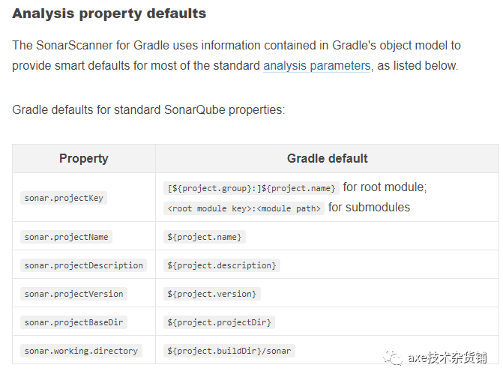503x380 pixels.
Task: Click the "Analysis property defaults" heading
Action: point(109,14)
